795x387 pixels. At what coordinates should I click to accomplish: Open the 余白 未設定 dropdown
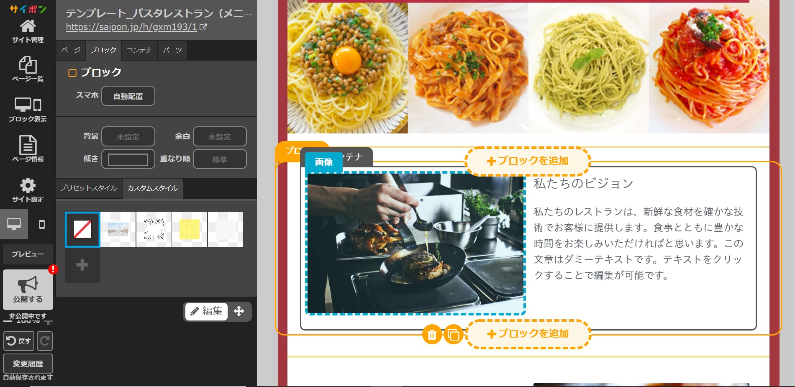click(x=220, y=137)
